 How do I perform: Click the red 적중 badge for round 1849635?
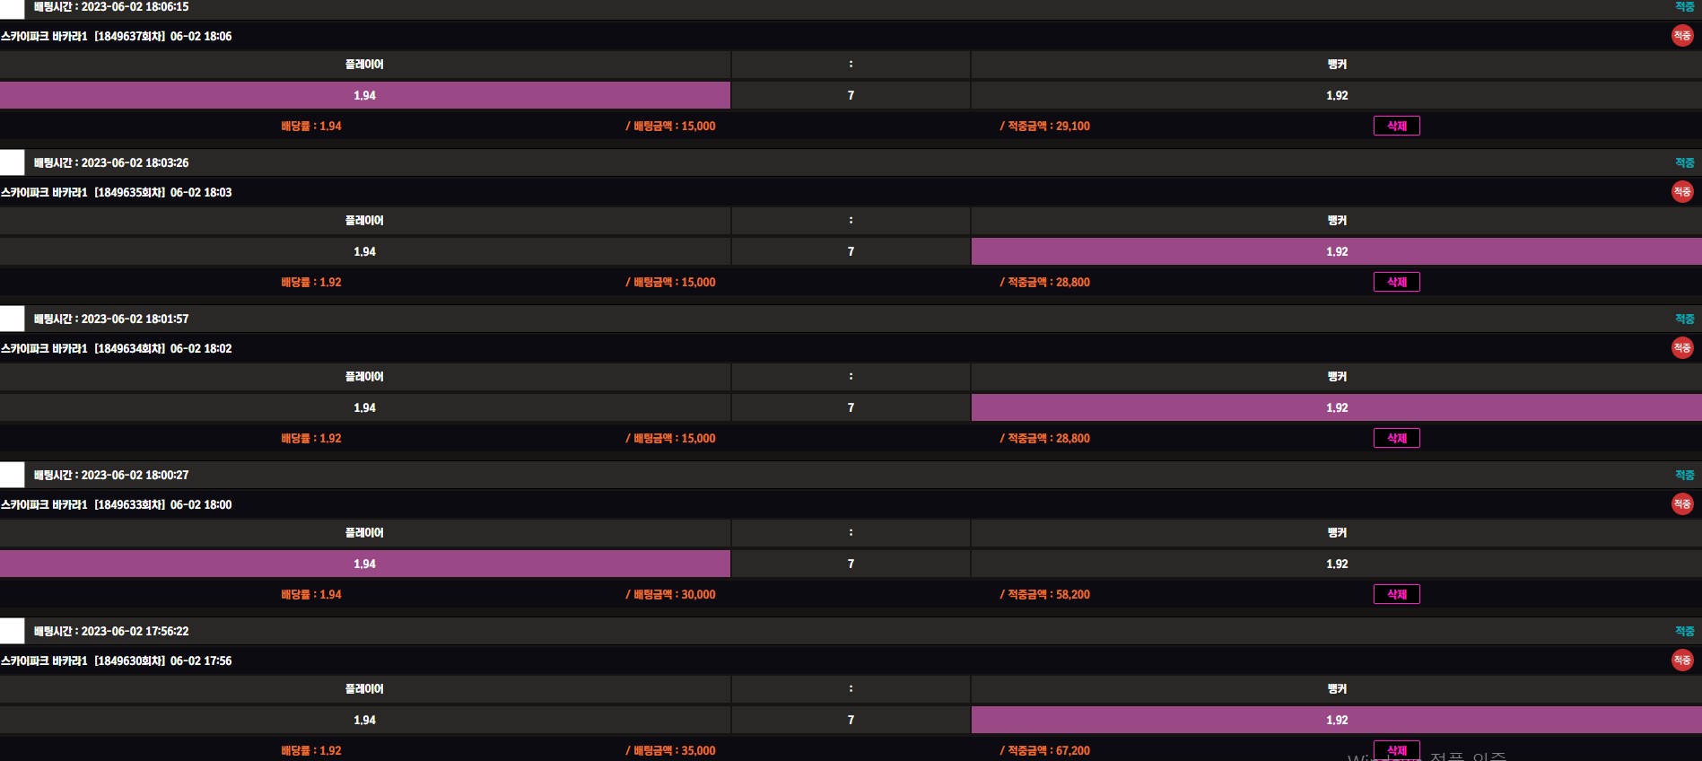[x=1681, y=192]
